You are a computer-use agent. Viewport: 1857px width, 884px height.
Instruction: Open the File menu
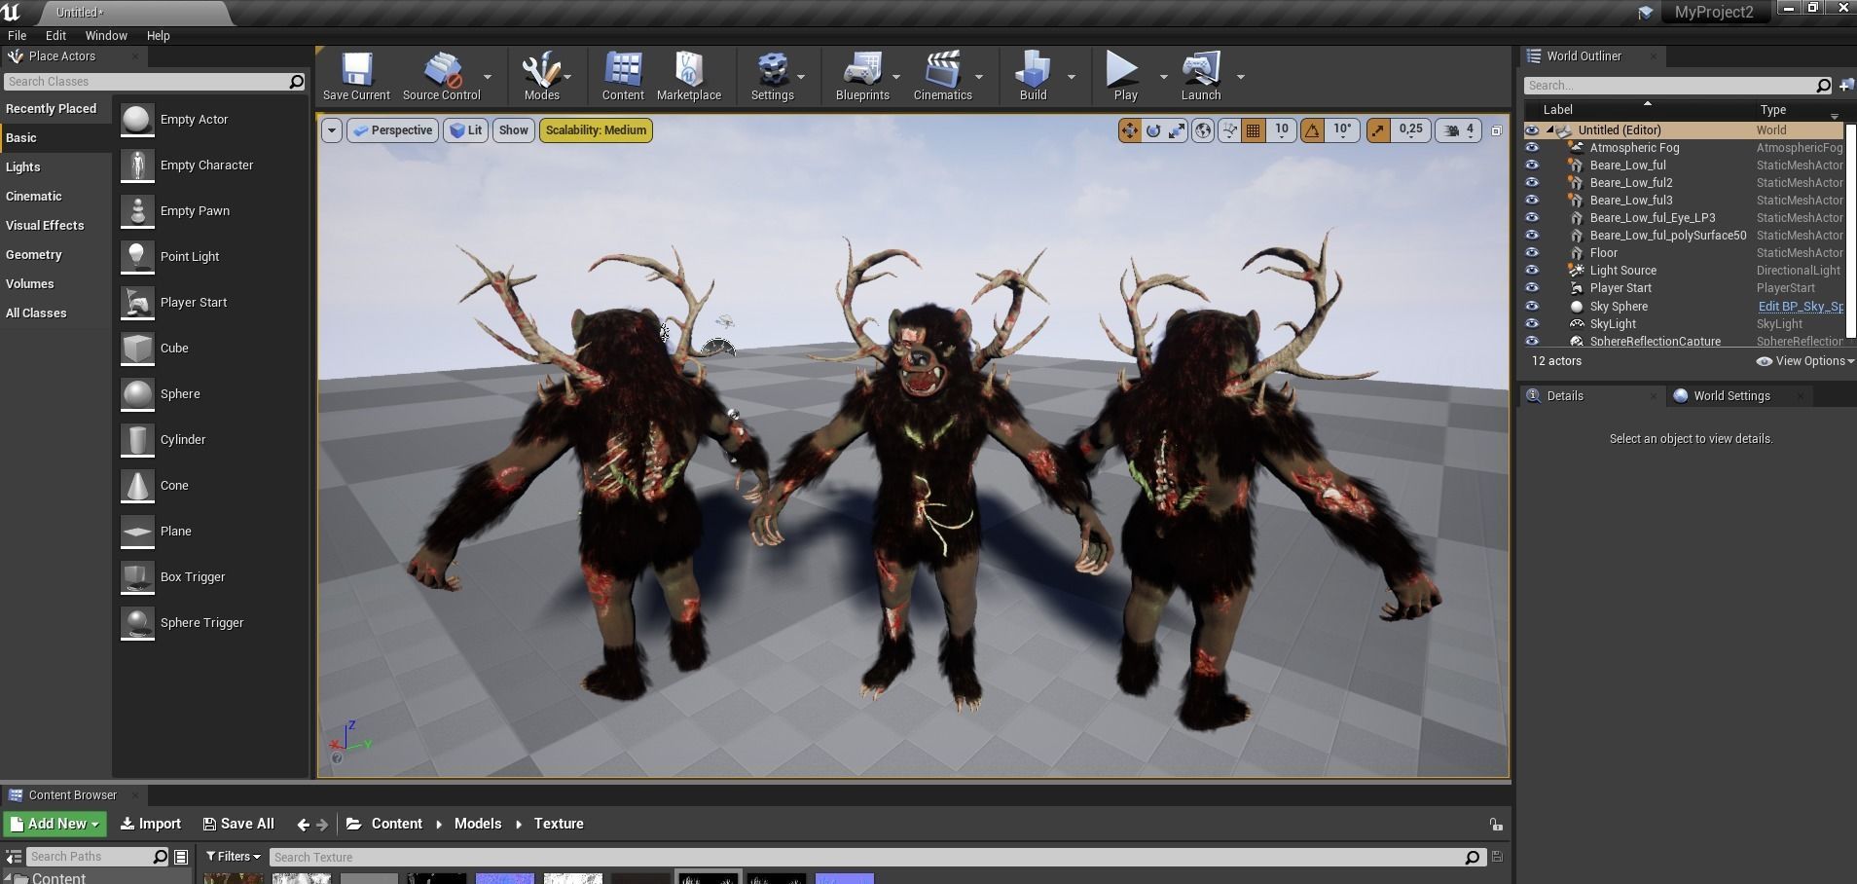(17, 36)
